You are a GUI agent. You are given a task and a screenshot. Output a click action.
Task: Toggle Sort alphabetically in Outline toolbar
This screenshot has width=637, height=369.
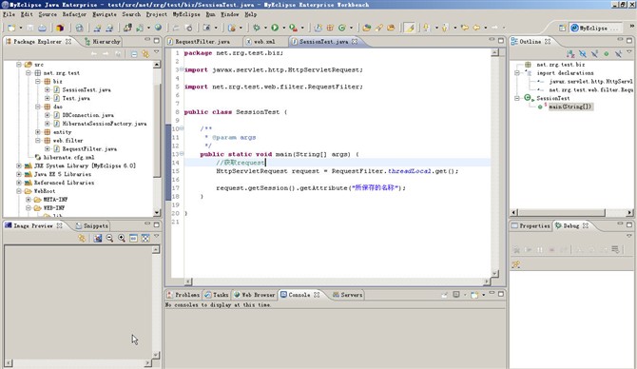[x=570, y=53]
